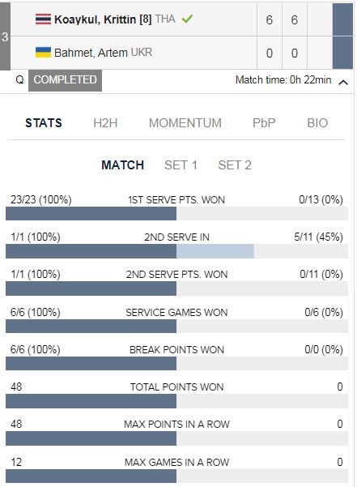Open Koaykul, Krittin player name
357x487 pixels.
click(x=103, y=19)
